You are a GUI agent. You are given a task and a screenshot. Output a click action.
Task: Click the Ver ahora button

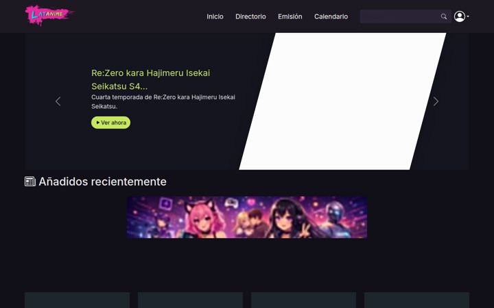[x=110, y=123]
